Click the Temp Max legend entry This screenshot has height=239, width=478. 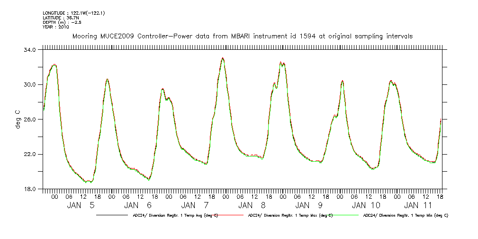point(290,215)
